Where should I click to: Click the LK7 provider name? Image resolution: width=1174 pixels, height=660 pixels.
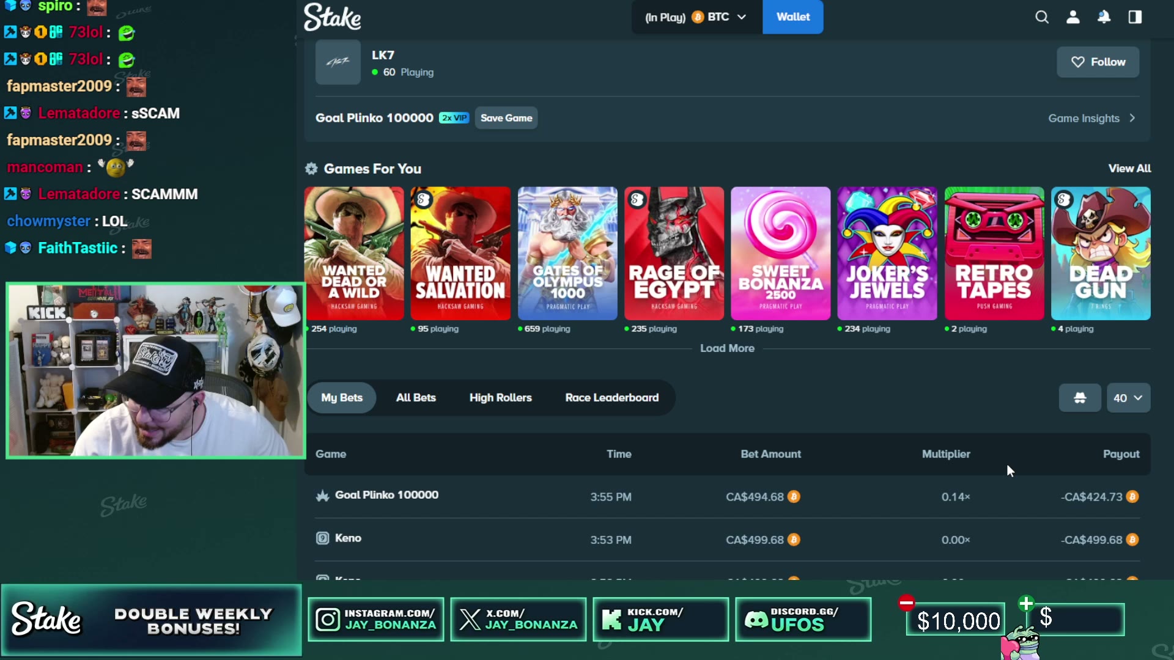coord(383,55)
